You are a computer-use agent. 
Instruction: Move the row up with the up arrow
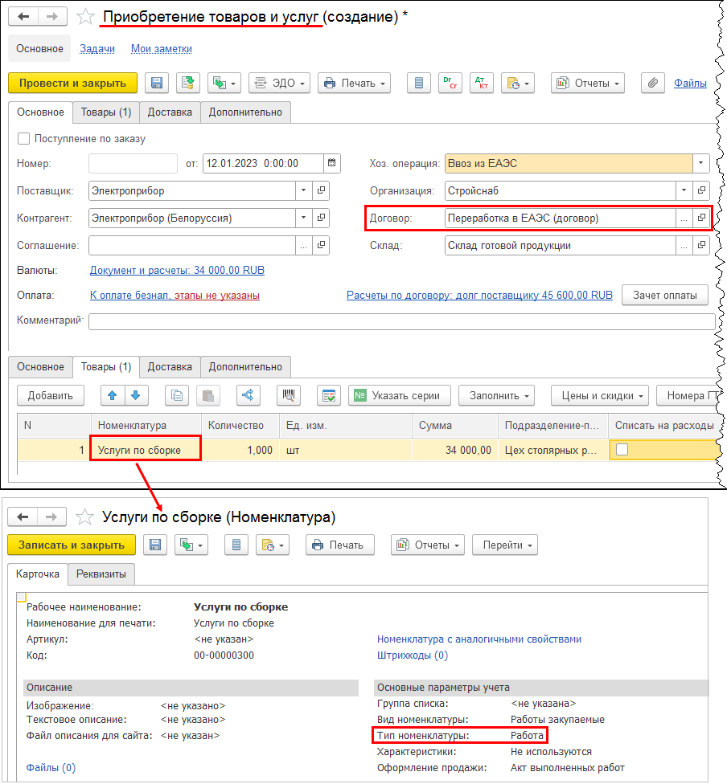[112, 395]
